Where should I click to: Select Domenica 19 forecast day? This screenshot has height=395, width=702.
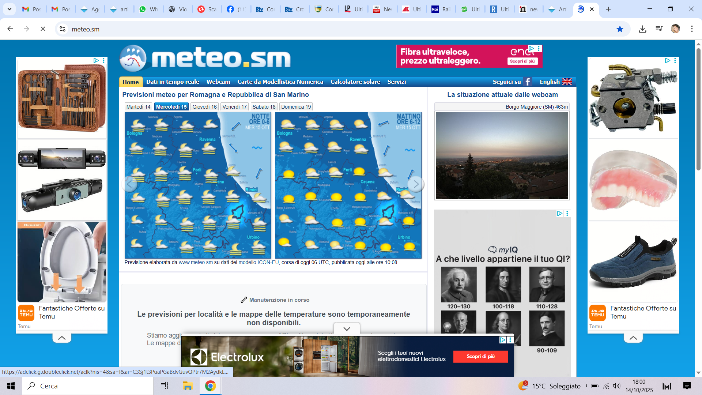[296, 107]
